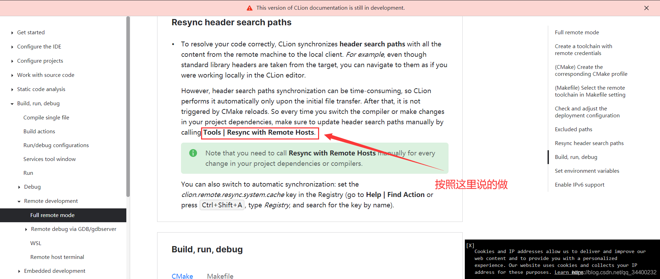This screenshot has height=279, width=660.
Task: Expand the Configure projects section
Action: click(x=12, y=61)
